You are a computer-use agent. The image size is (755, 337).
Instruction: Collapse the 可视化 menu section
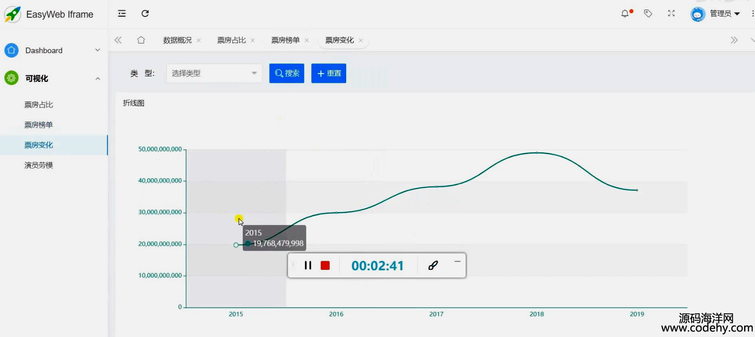(53, 79)
